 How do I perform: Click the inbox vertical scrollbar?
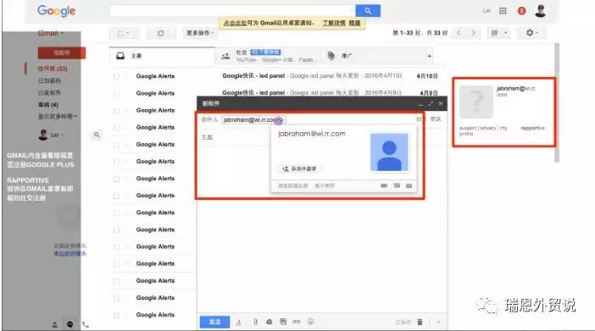[x=557, y=102]
